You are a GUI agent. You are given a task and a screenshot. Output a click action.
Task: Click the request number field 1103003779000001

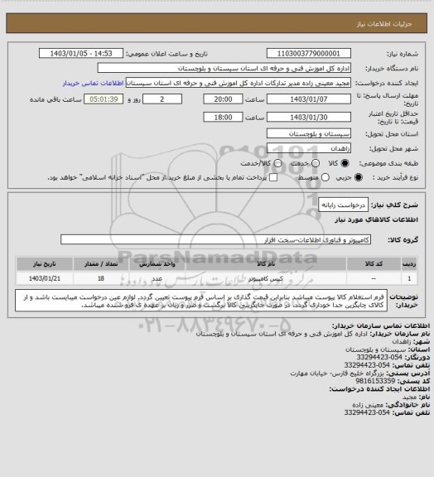(309, 53)
